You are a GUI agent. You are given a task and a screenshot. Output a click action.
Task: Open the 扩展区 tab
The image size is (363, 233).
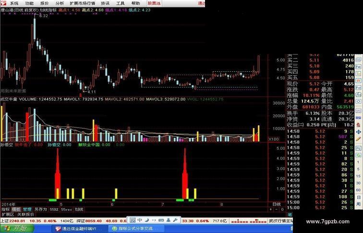[x=8, y=214]
